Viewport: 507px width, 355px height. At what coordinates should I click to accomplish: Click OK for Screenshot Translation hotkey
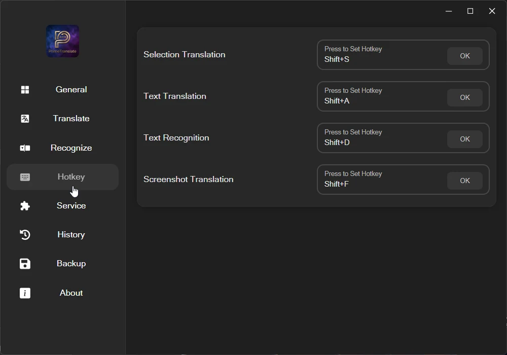coord(464,181)
